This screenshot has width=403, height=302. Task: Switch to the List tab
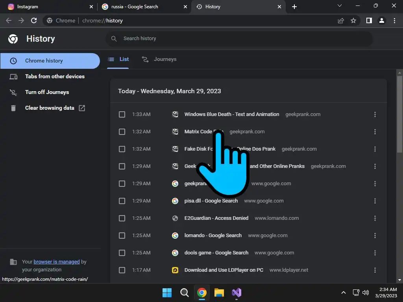(118, 59)
